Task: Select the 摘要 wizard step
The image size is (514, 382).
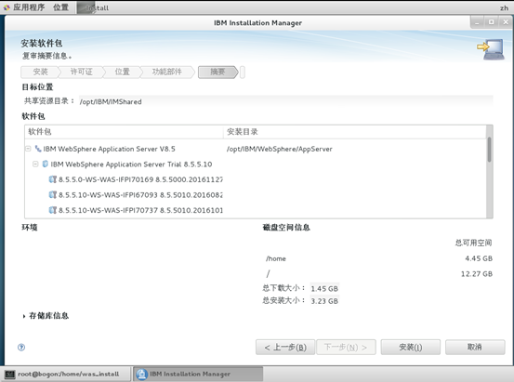Action: [x=217, y=72]
